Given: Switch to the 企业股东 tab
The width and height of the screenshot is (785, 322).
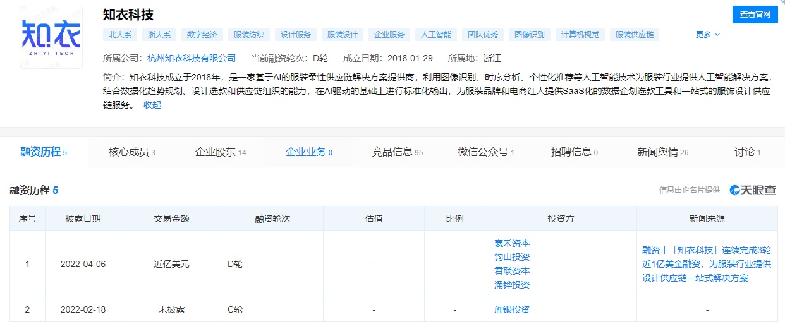Looking at the screenshot, I should tap(221, 152).
